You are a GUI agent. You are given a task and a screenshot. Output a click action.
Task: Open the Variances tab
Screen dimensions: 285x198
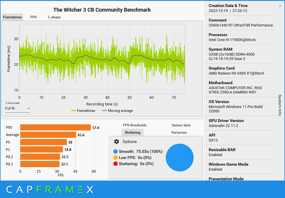coord(179,132)
